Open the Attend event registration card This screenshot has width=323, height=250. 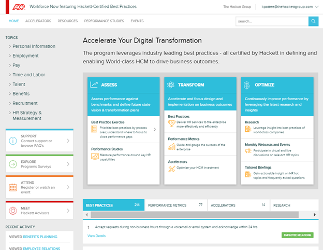point(39,187)
